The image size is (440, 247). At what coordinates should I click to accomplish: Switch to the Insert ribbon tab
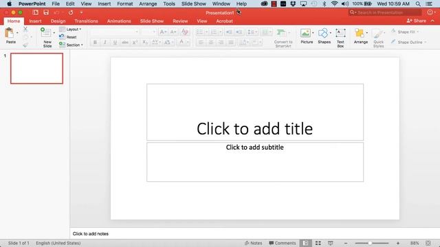(x=35, y=21)
